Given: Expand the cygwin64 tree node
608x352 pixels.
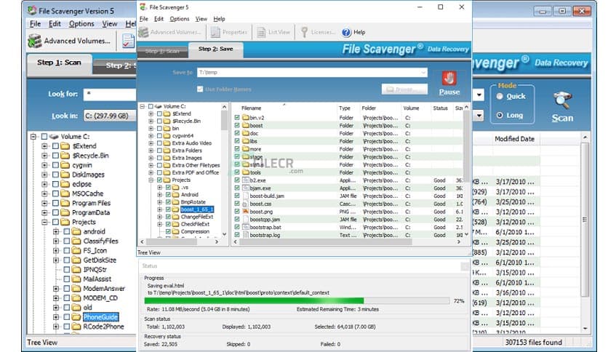Looking at the screenshot, I should click(151, 136).
